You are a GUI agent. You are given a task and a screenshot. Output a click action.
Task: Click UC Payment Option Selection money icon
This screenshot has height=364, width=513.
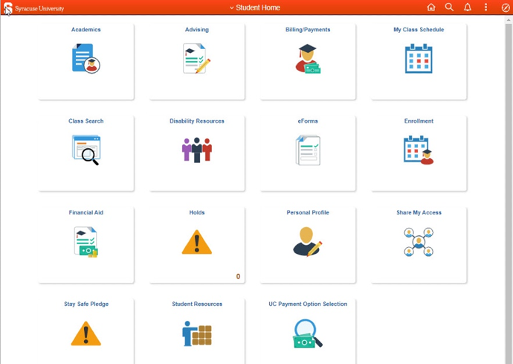coord(308,333)
